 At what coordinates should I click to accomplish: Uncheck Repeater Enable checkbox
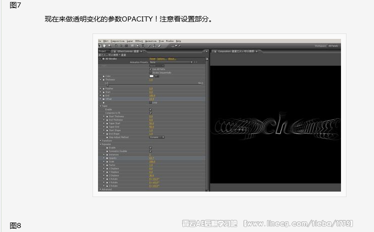(x=150, y=148)
